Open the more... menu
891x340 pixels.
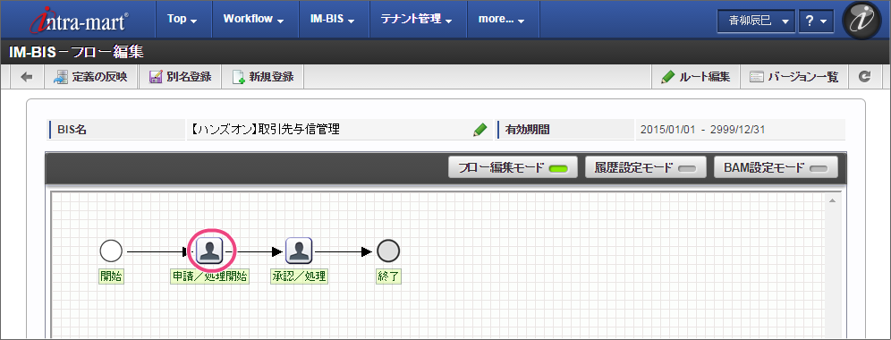click(501, 19)
